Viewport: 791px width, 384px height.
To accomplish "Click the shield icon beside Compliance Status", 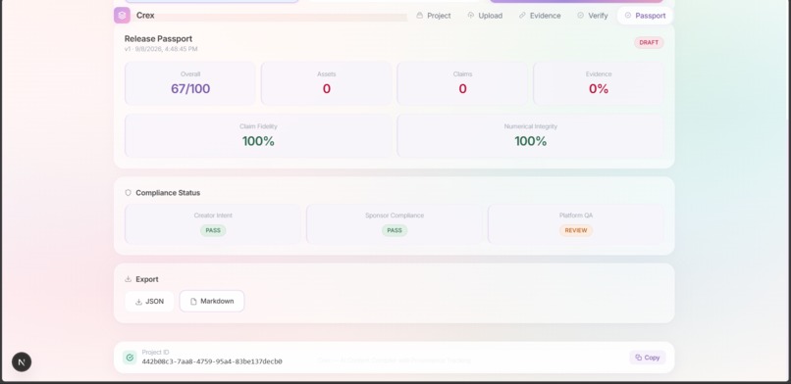I will [x=129, y=193].
